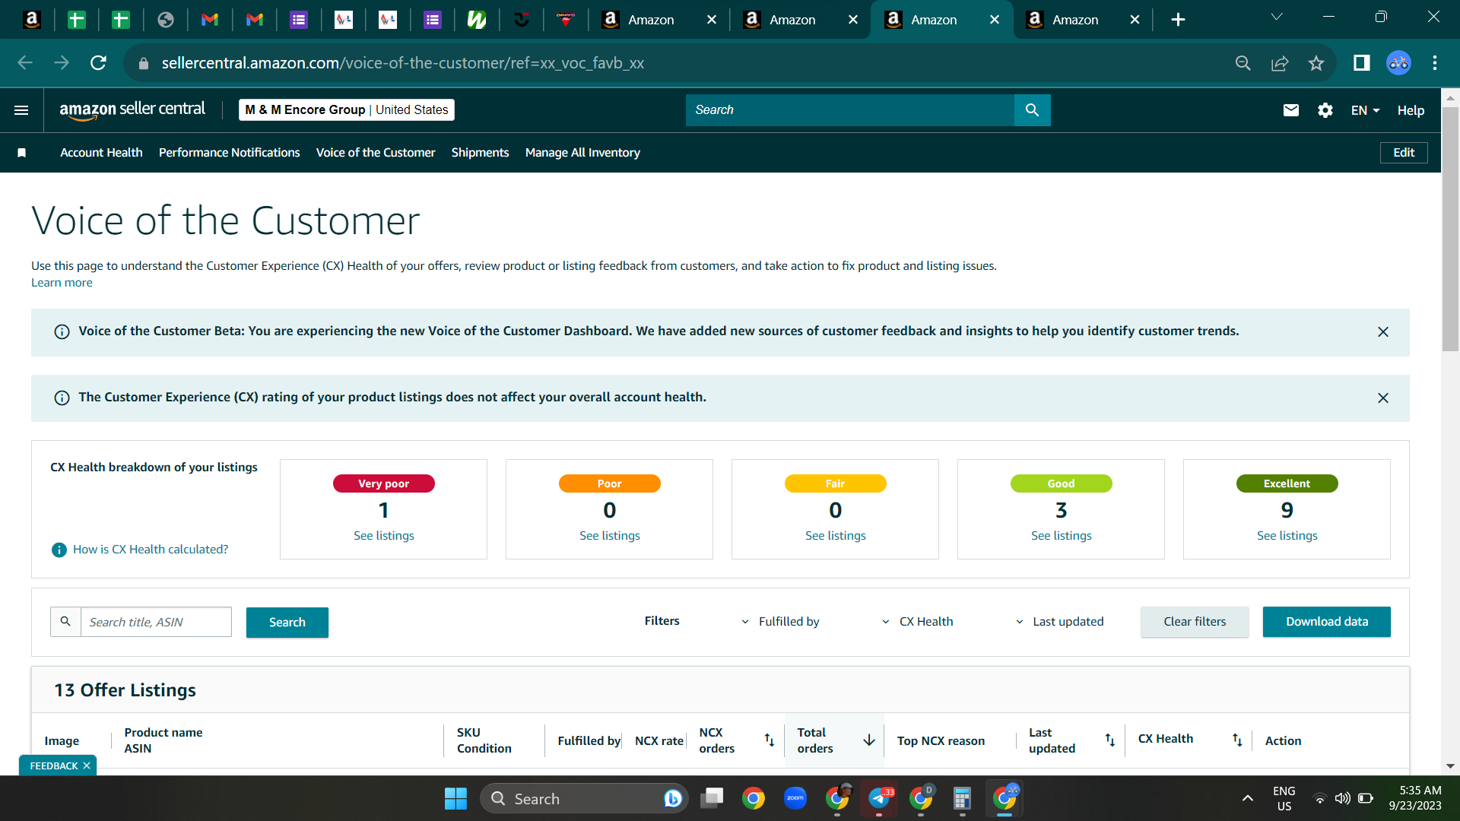Click Edit on the favorites bar
Viewport: 1460px width, 821px height.
(1404, 153)
